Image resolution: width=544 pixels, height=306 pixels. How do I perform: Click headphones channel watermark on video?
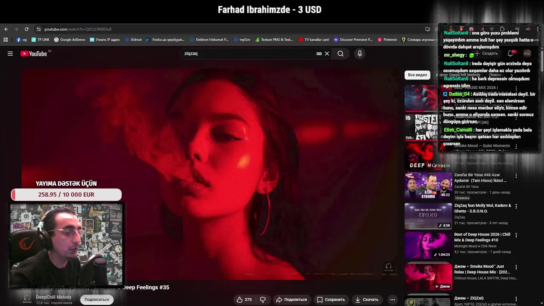tap(388, 267)
